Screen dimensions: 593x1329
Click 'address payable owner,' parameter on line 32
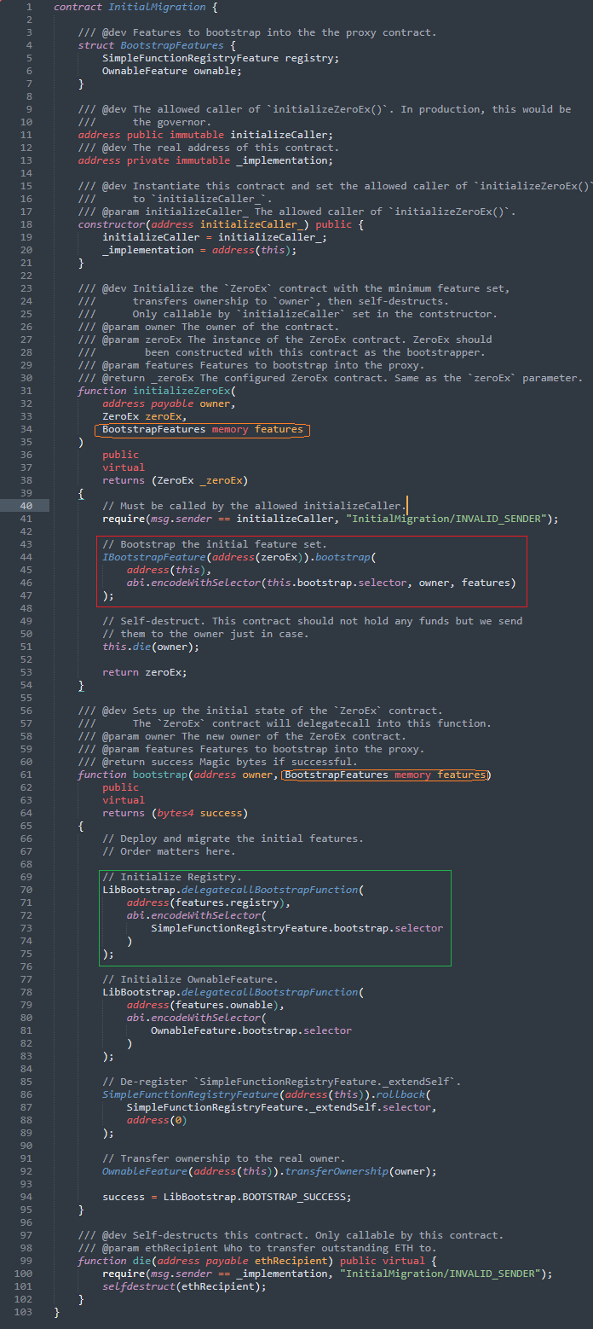click(169, 403)
